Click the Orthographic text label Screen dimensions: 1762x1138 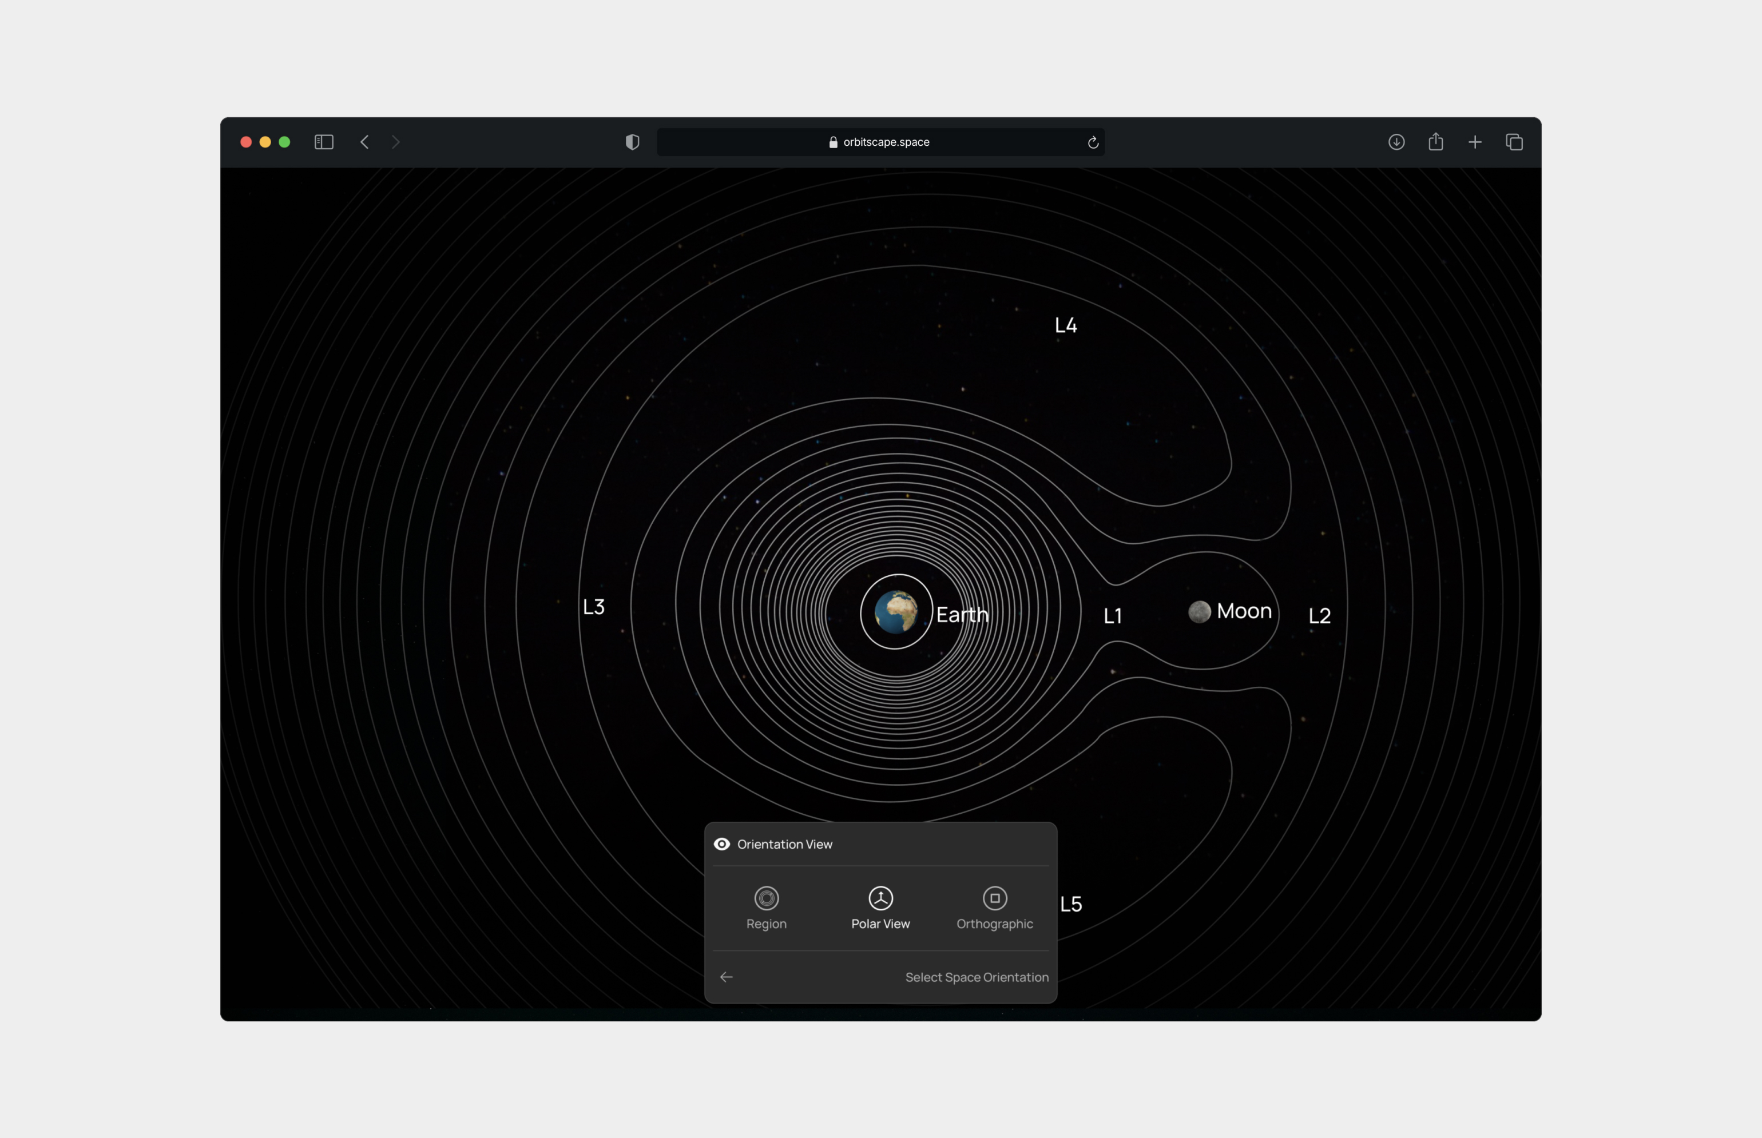coord(995,924)
